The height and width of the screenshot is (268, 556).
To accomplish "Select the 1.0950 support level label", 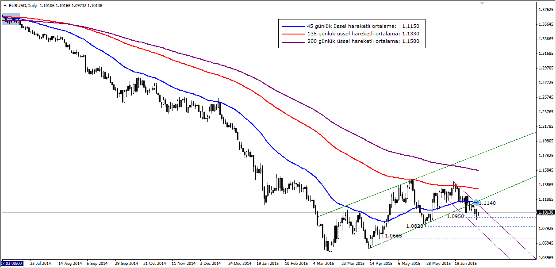I will click(455, 217).
